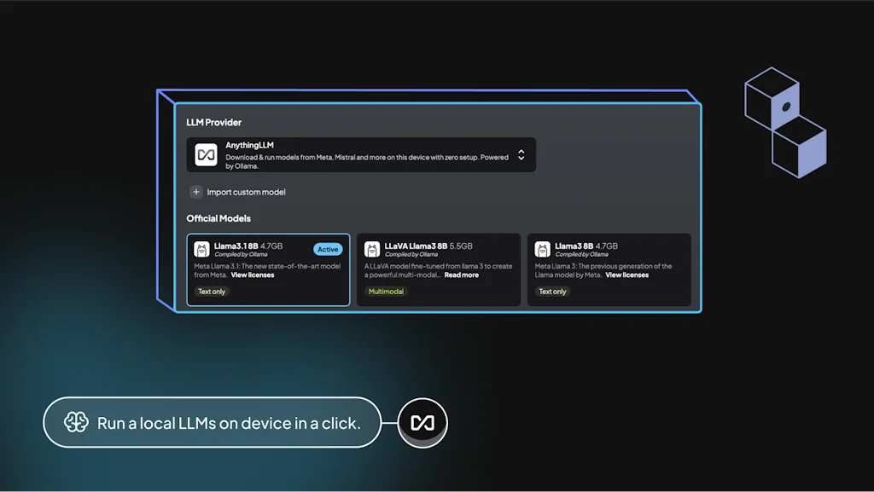Click the LLaVA Llama3 8B model icon
This screenshot has width=874, height=492.
point(372,249)
